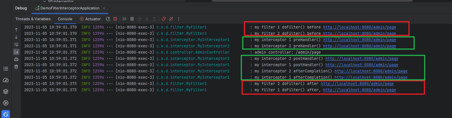Image resolution: width=452 pixels, height=118 pixels.
Task: Switch to Threads & Variables tab
Action: point(33,19)
